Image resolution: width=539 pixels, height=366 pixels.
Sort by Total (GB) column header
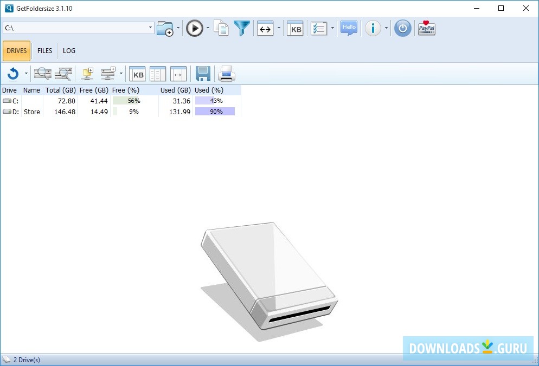60,90
